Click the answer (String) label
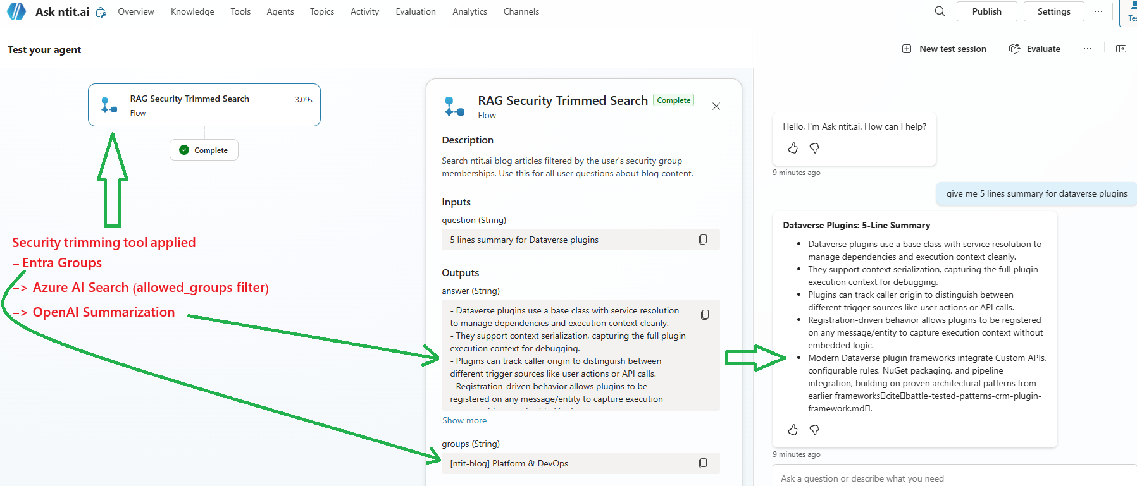 coord(471,291)
